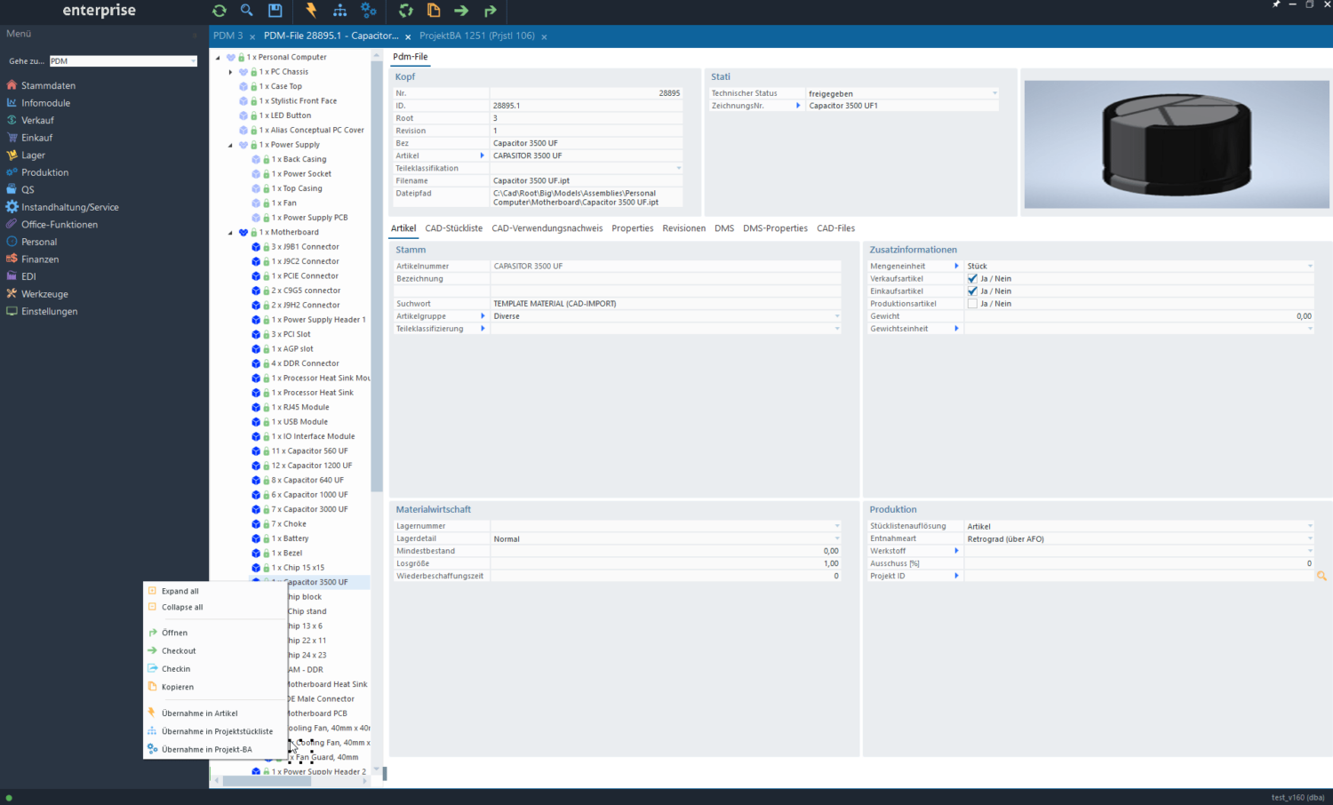Click the gears settings icon in the toolbar

click(x=369, y=11)
